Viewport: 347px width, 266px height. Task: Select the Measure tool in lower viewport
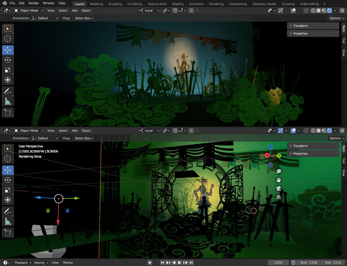point(8,222)
